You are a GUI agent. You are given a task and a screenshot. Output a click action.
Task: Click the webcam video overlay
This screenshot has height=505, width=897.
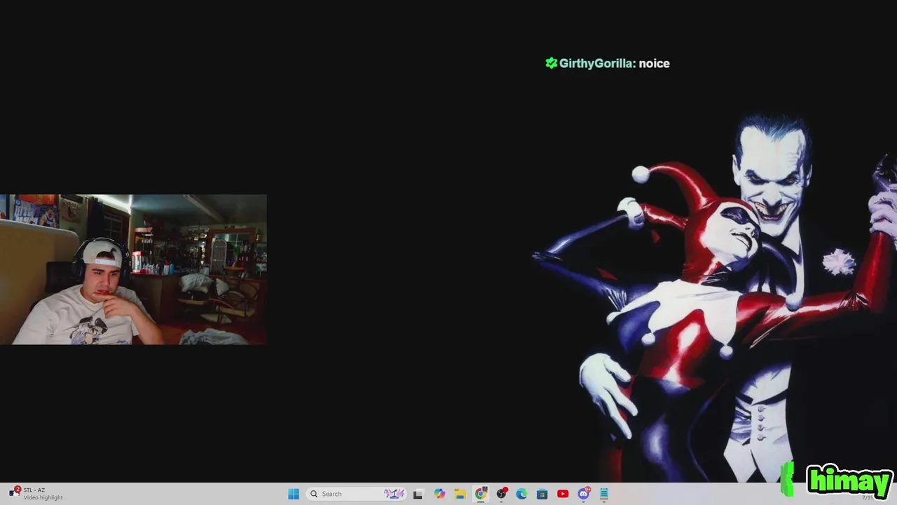(133, 269)
